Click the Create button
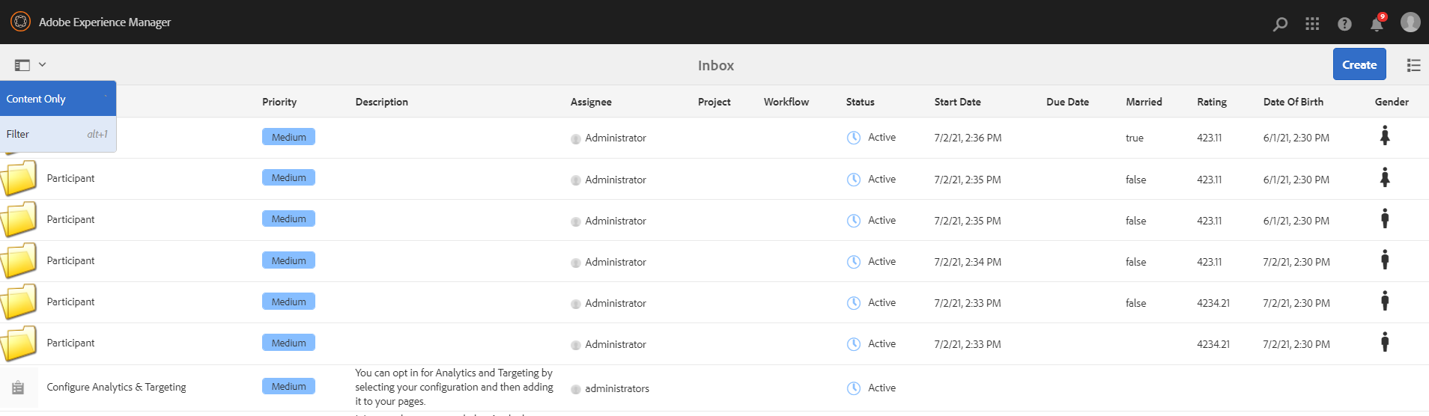 point(1359,64)
